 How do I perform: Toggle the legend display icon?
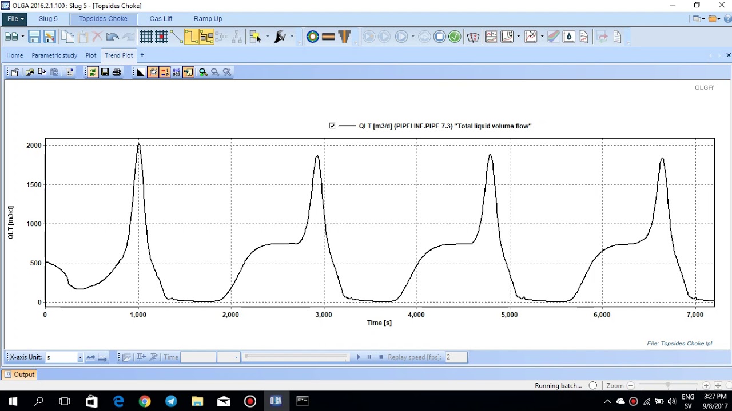coord(153,72)
